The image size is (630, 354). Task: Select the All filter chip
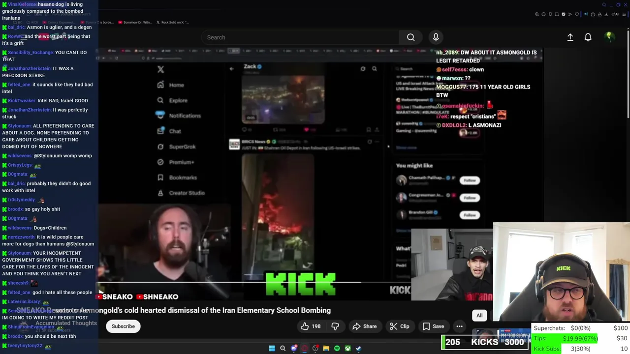pos(479,316)
